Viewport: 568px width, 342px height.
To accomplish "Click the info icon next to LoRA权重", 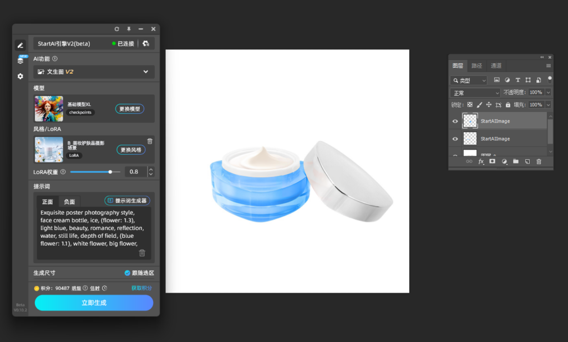I will pos(63,172).
